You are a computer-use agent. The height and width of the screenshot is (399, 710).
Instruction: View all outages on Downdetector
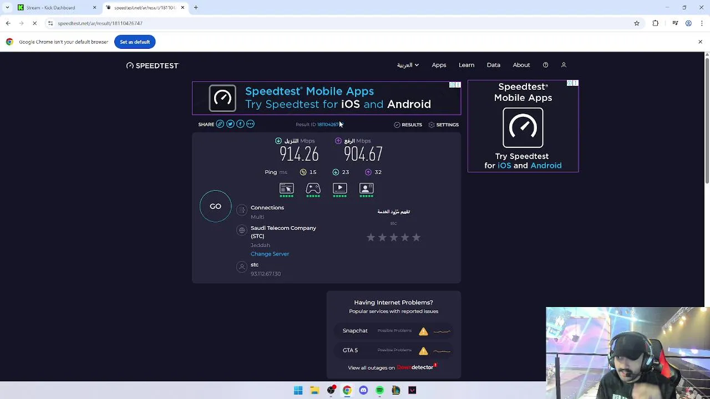393,367
